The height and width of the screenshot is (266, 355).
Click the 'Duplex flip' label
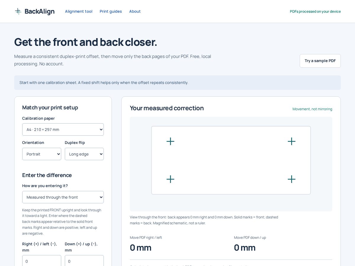click(x=75, y=142)
